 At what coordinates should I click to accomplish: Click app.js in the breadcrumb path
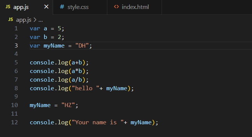[x=24, y=20]
